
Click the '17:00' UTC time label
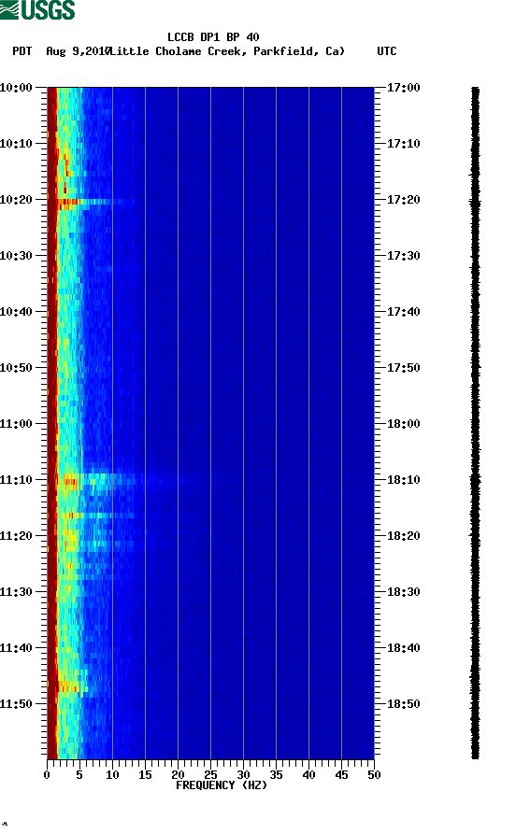pos(404,87)
